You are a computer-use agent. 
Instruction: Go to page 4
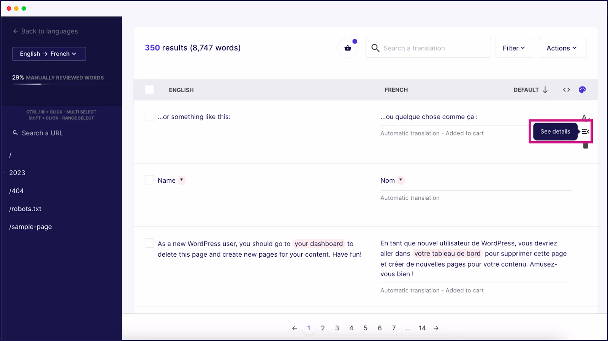[351, 328]
